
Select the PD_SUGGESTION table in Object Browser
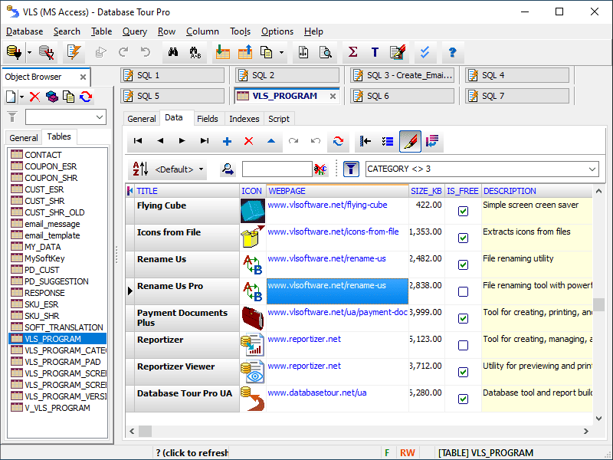pos(56,281)
